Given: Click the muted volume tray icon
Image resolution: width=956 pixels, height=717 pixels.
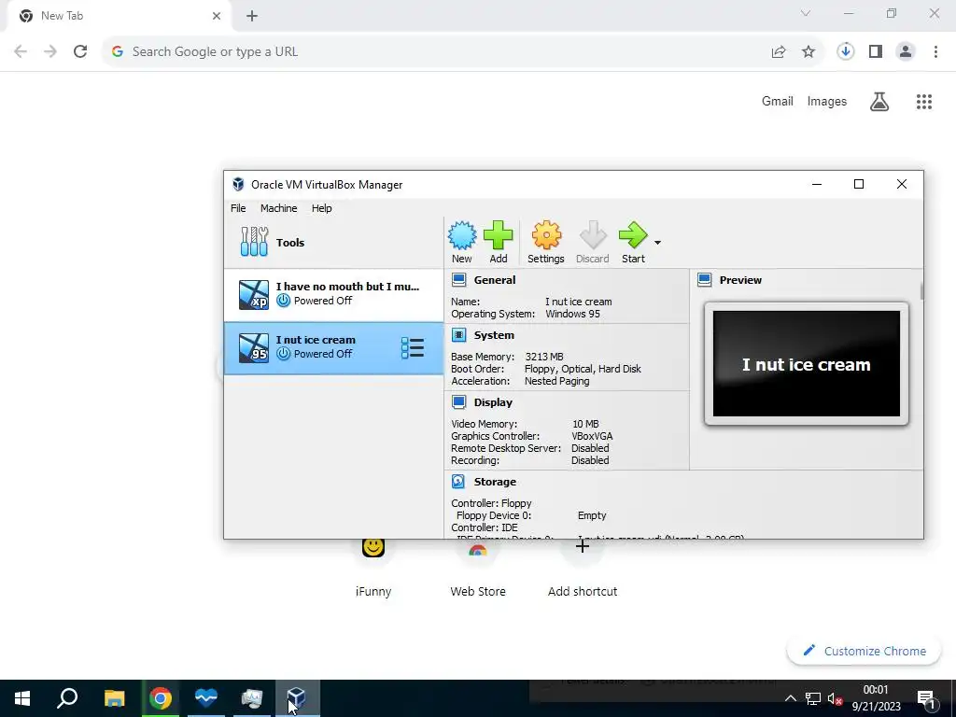Looking at the screenshot, I should click(834, 698).
